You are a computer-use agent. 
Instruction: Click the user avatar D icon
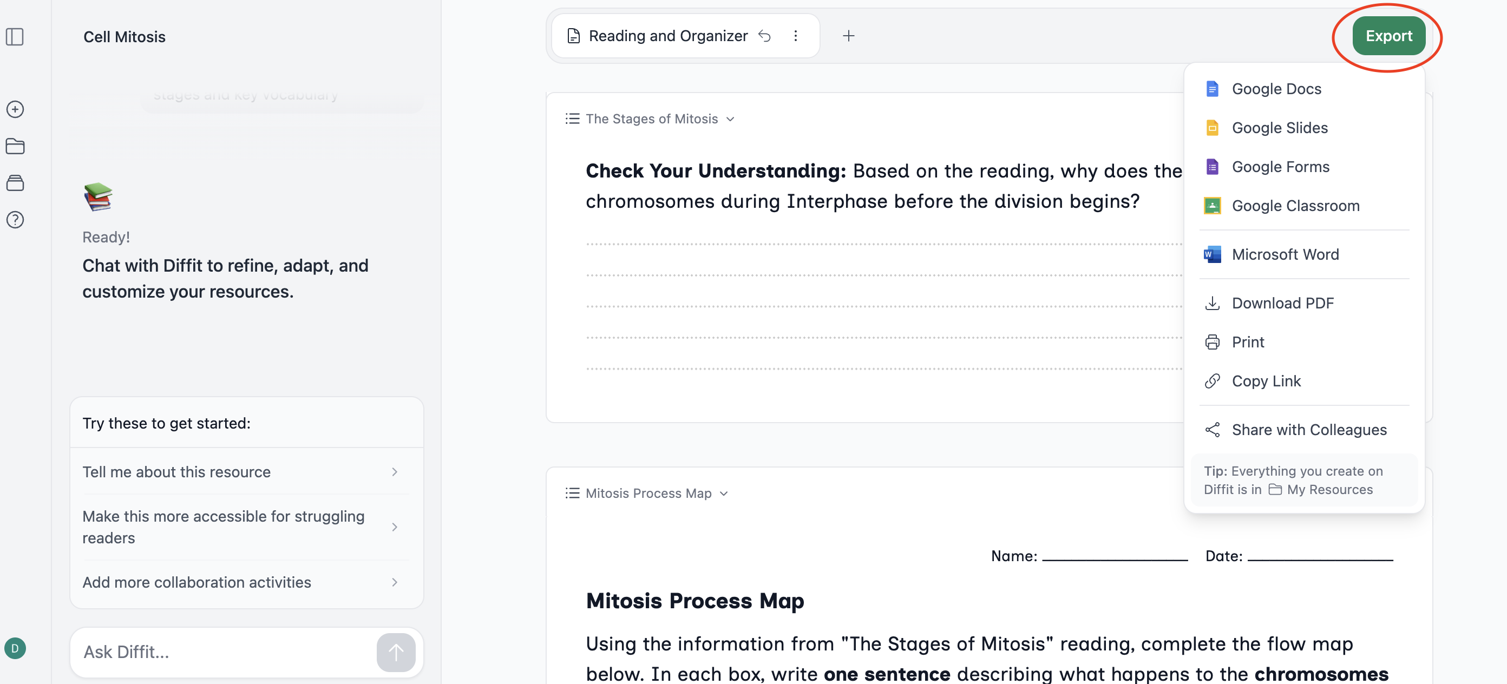(x=15, y=648)
